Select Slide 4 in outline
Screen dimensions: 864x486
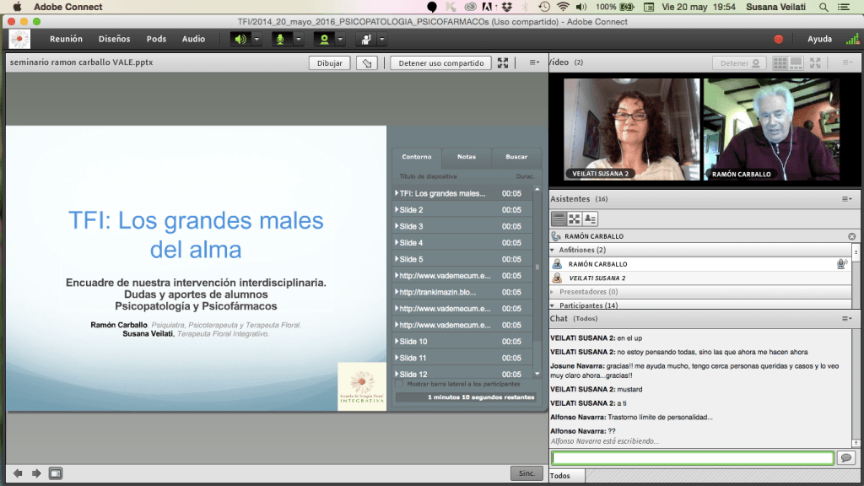[x=462, y=243]
